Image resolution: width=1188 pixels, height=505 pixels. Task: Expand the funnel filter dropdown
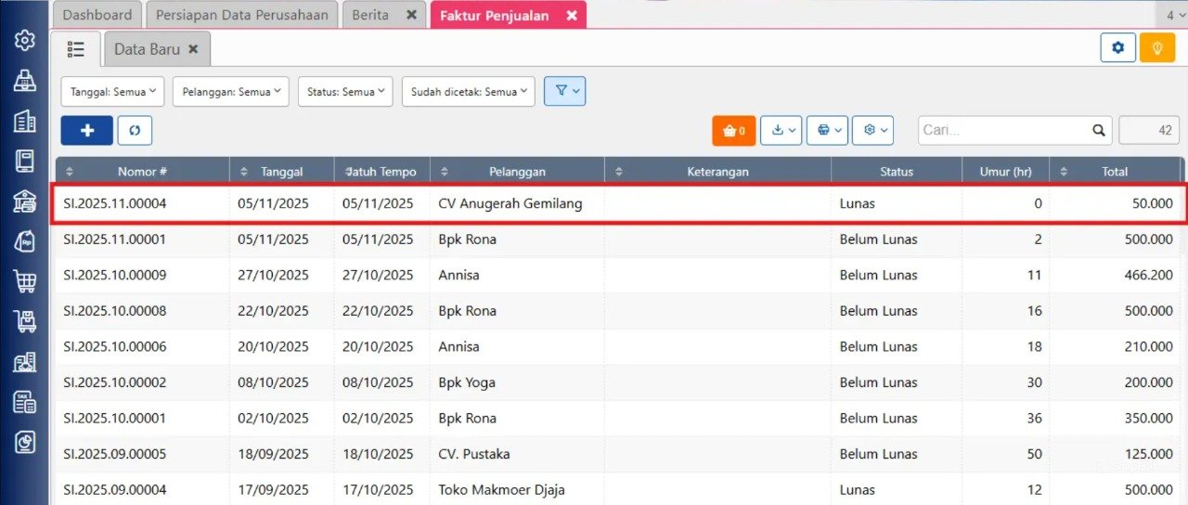(x=564, y=91)
